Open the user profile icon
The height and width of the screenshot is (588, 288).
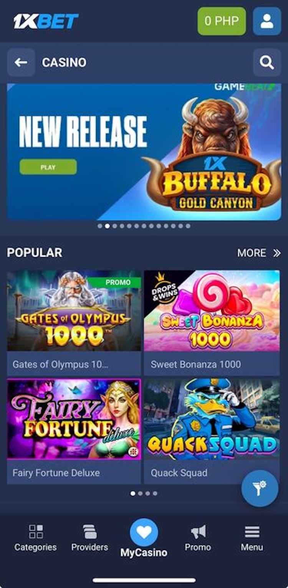coord(267,21)
